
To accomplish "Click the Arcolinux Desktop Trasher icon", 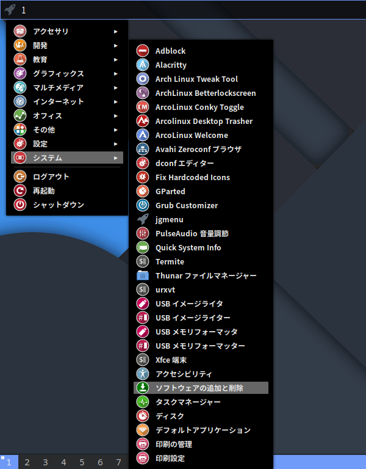I will point(143,121).
